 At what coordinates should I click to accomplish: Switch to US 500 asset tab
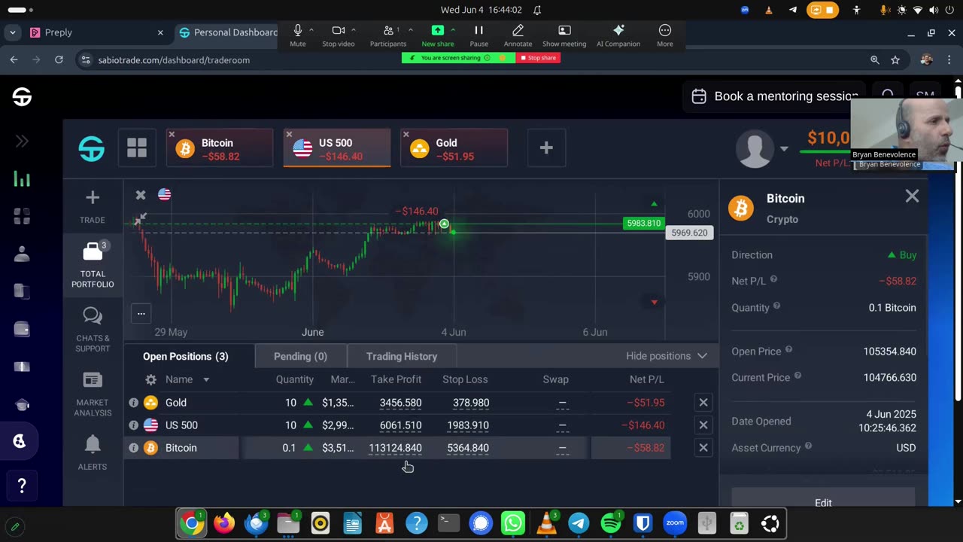tap(336, 148)
